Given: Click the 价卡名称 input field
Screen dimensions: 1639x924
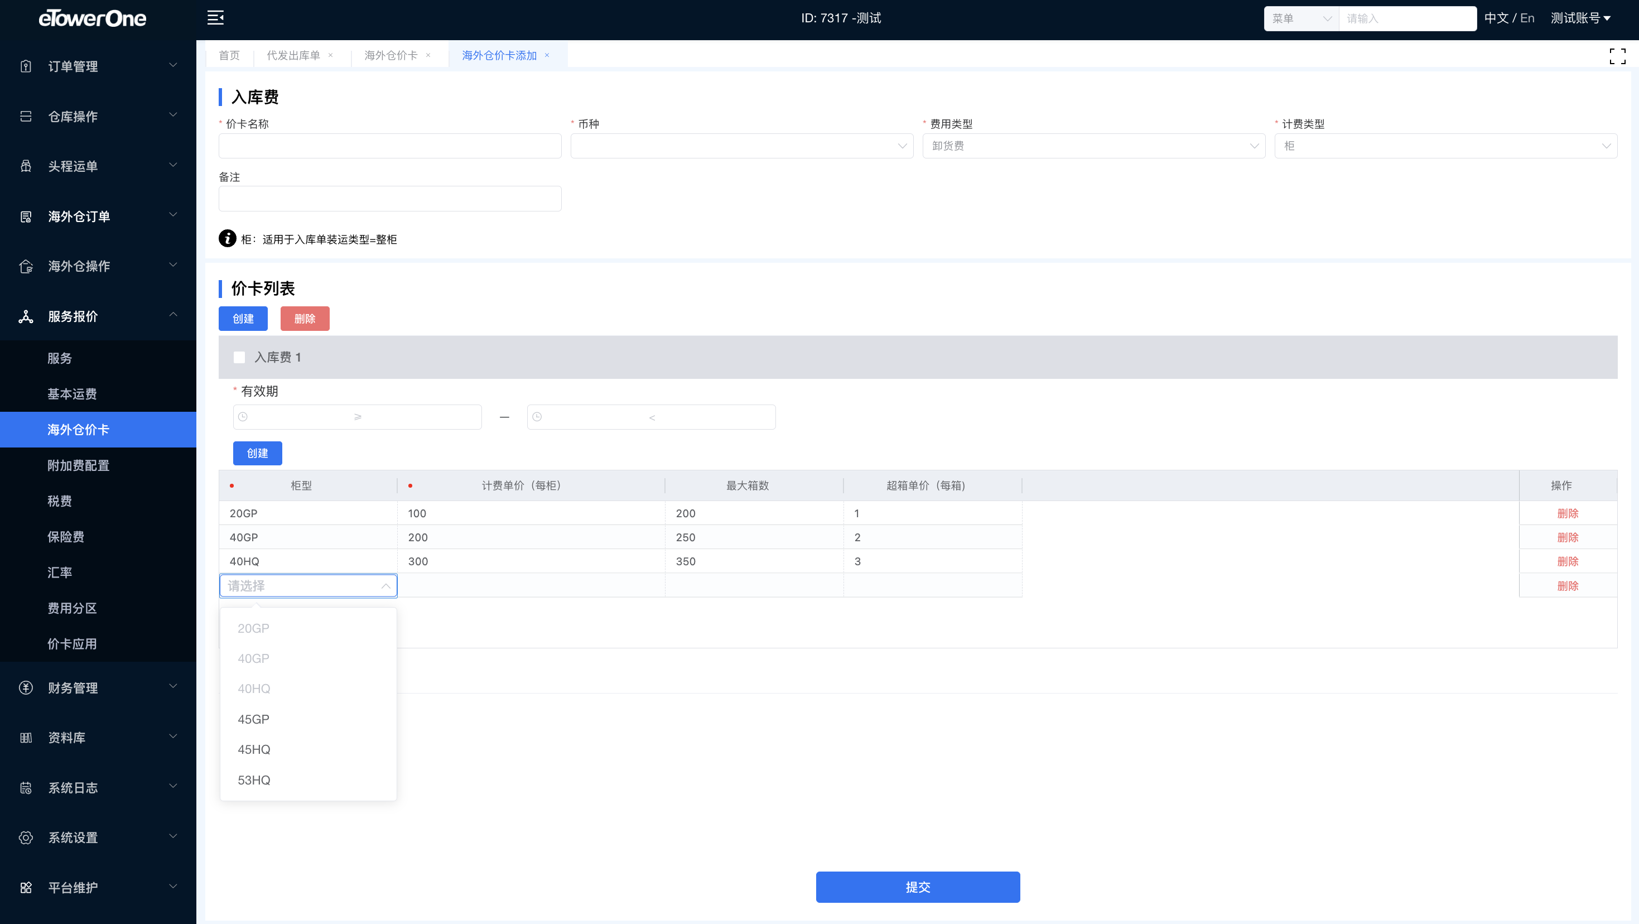Looking at the screenshot, I should [389, 146].
